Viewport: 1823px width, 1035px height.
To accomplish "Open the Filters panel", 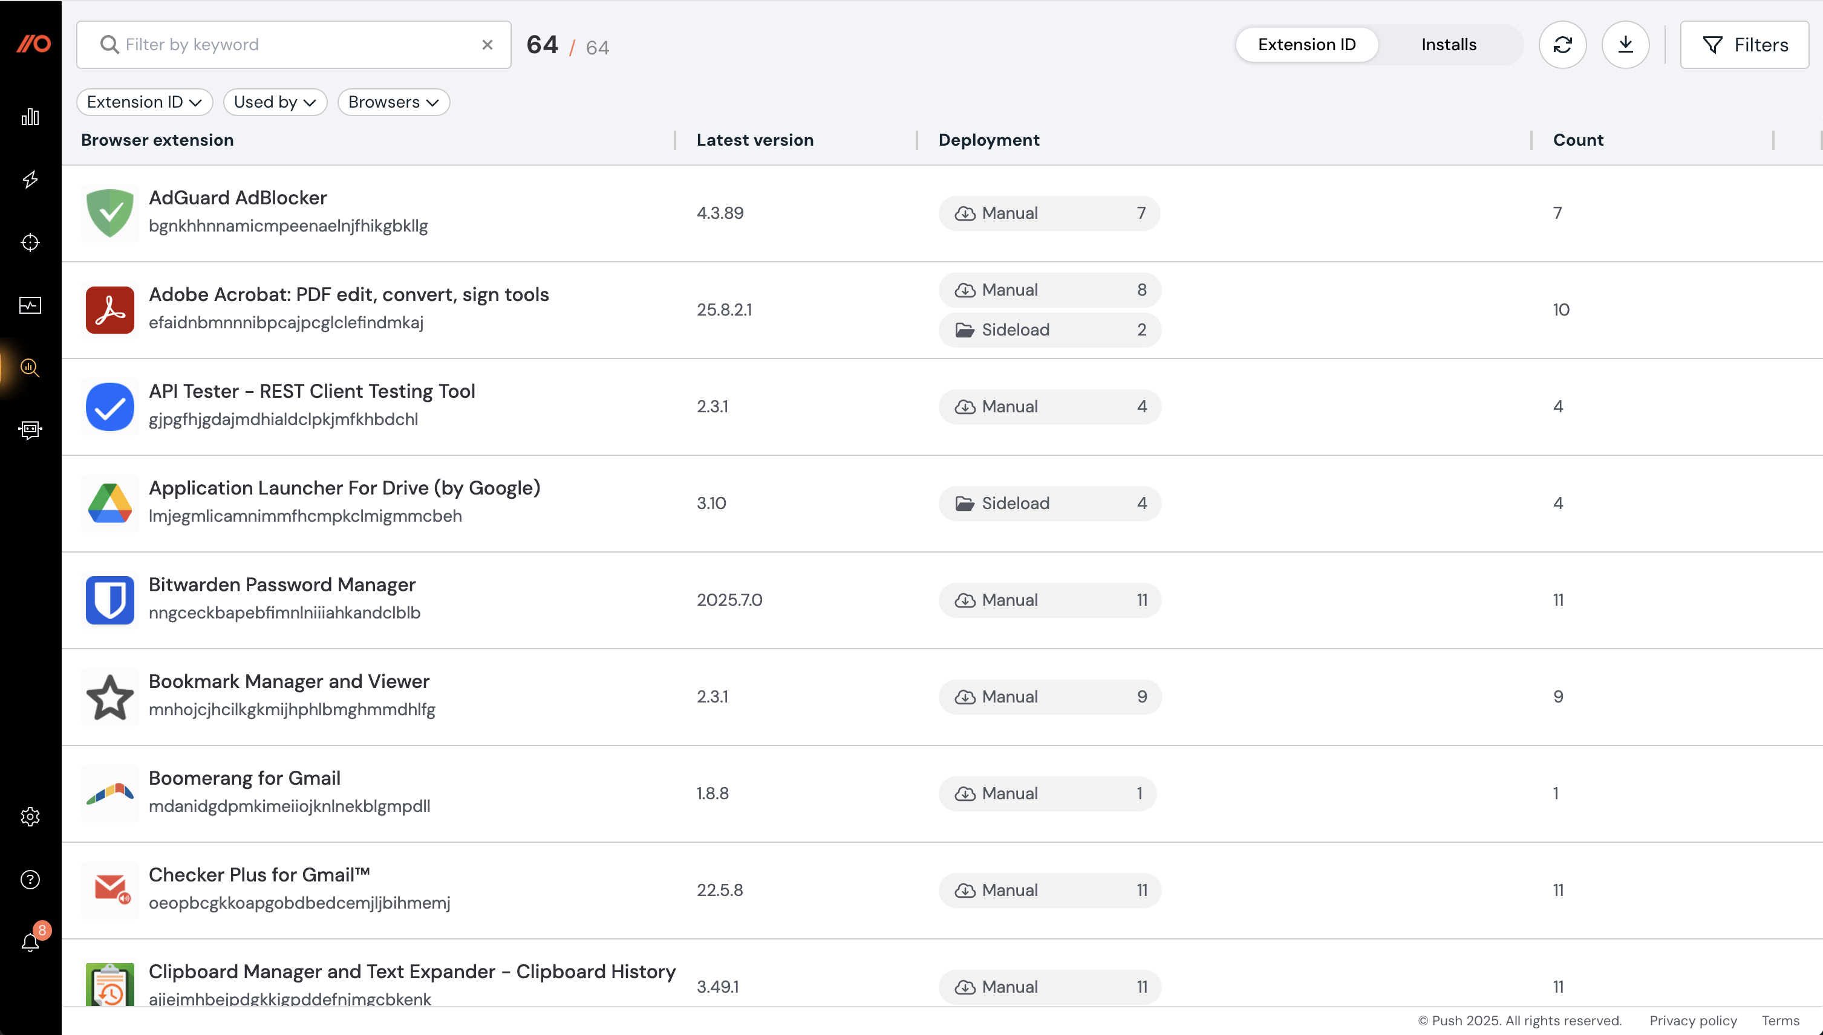I will point(1744,45).
